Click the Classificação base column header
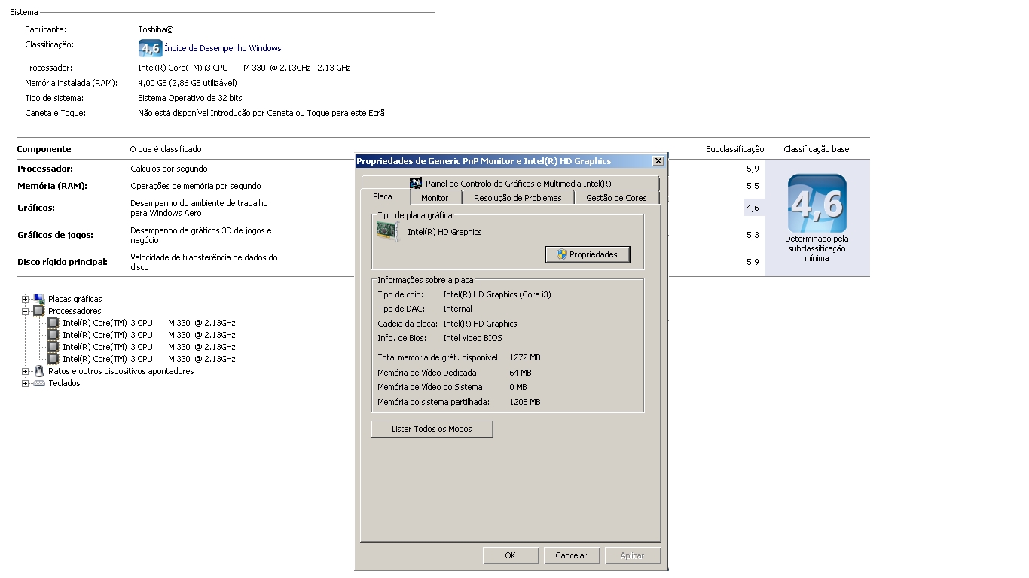Image resolution: width=1029 pixels, height=578 pixels. tap(817, 149)
